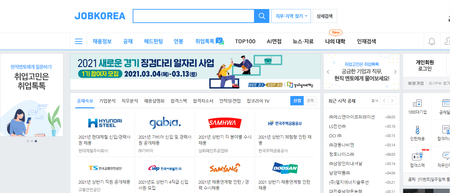This screenshot has height=193, width=450.
Task: Switch to the 공채속보 tab
Action: coord(85,101)
